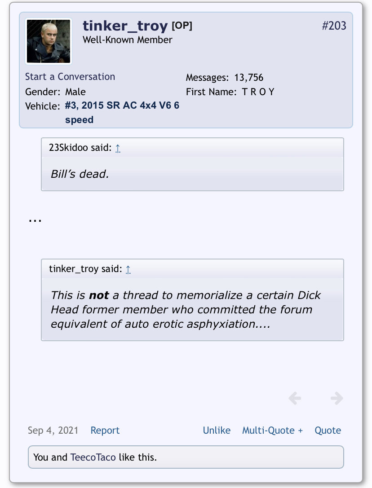
Task: Open the tinker_troy username profile
Action: pos(125,26)
